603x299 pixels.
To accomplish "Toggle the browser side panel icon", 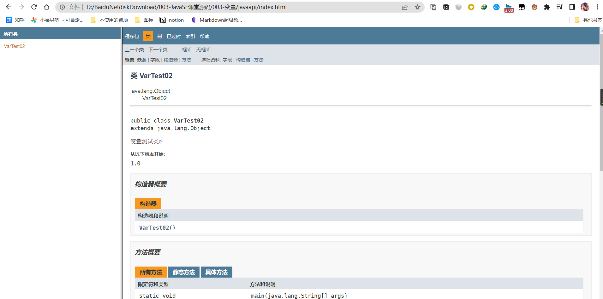I will click(x=572, y=7).
